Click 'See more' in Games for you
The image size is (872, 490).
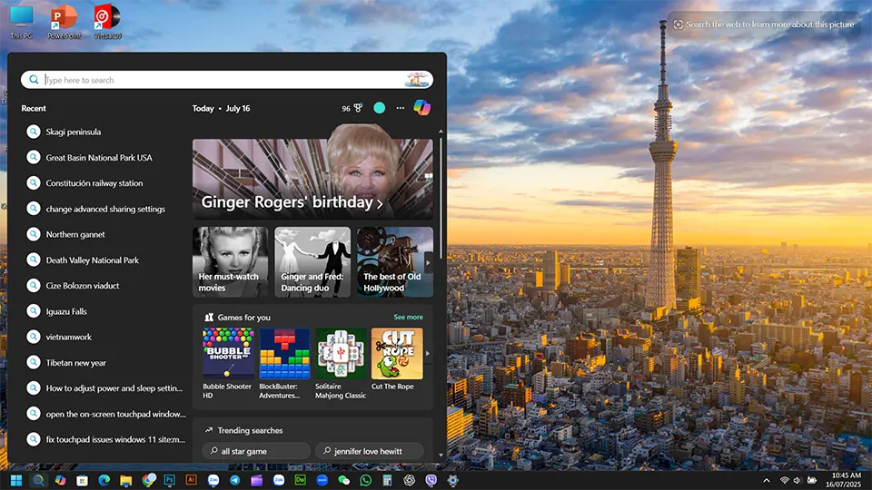[x=408, y=317]
